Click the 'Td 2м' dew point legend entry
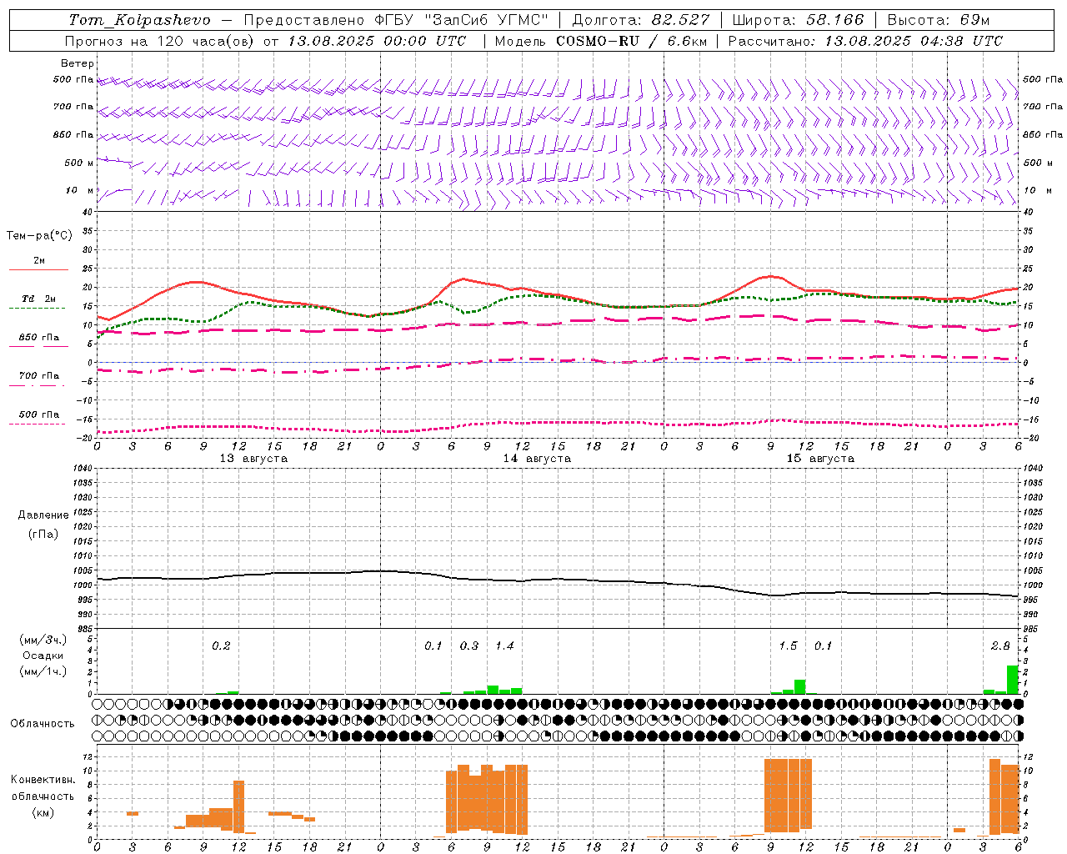 pyautogui.click(x=39, y=302)
